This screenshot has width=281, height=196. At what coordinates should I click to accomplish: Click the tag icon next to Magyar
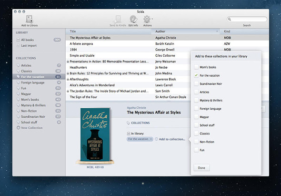point(18,94)
